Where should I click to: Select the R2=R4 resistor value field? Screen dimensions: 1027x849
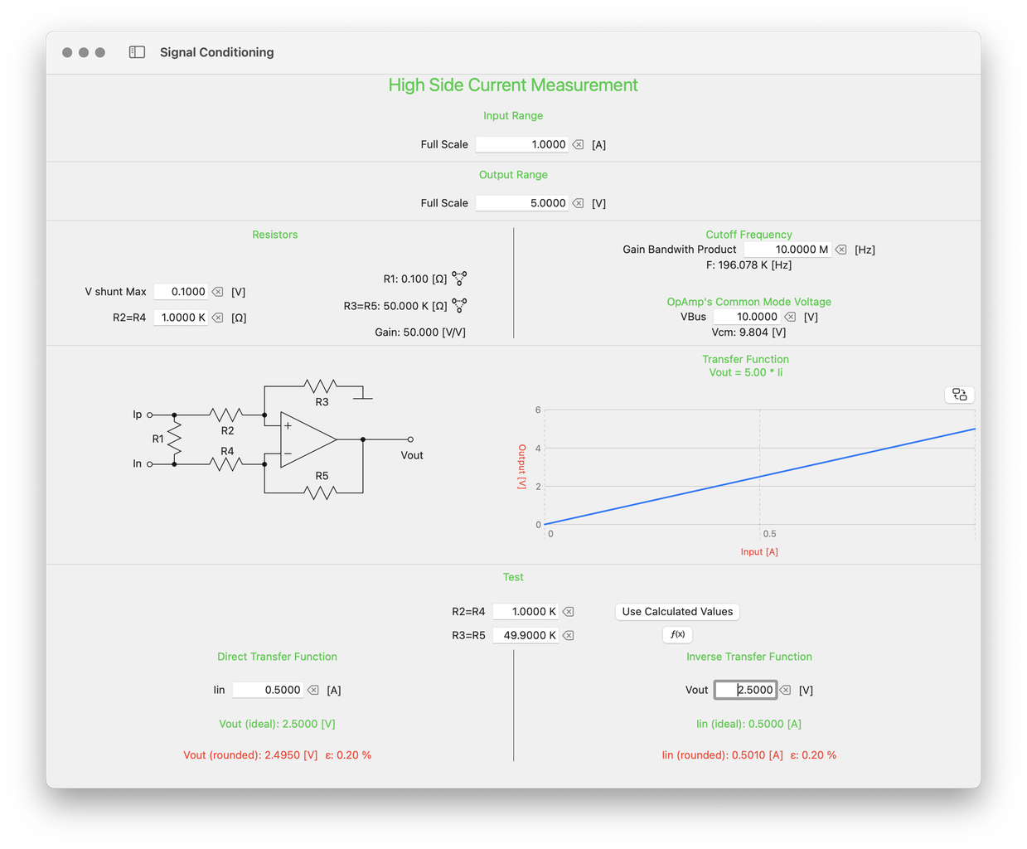tap(181, 317)
